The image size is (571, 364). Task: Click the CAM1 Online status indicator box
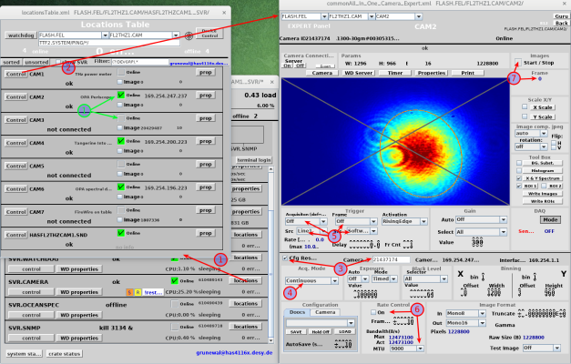pos(121,71)
